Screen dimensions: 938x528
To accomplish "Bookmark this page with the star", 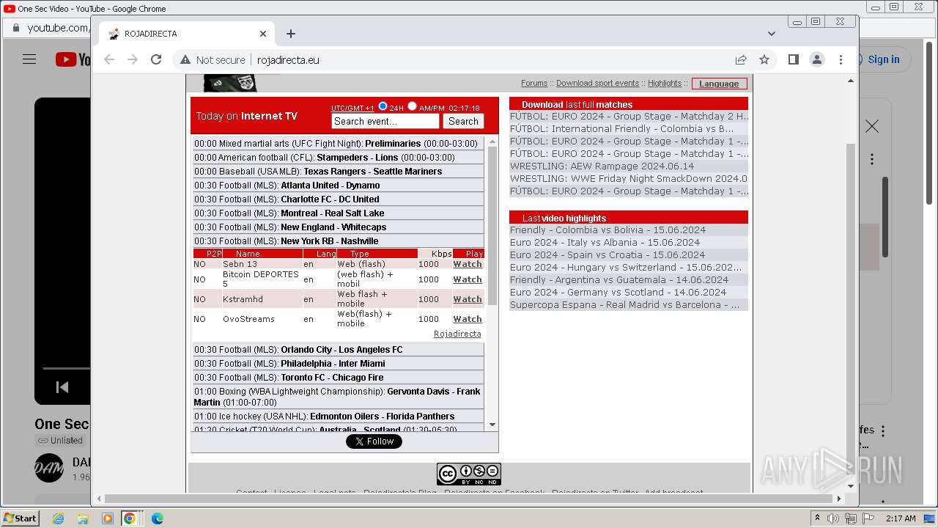I will (764, 60).
